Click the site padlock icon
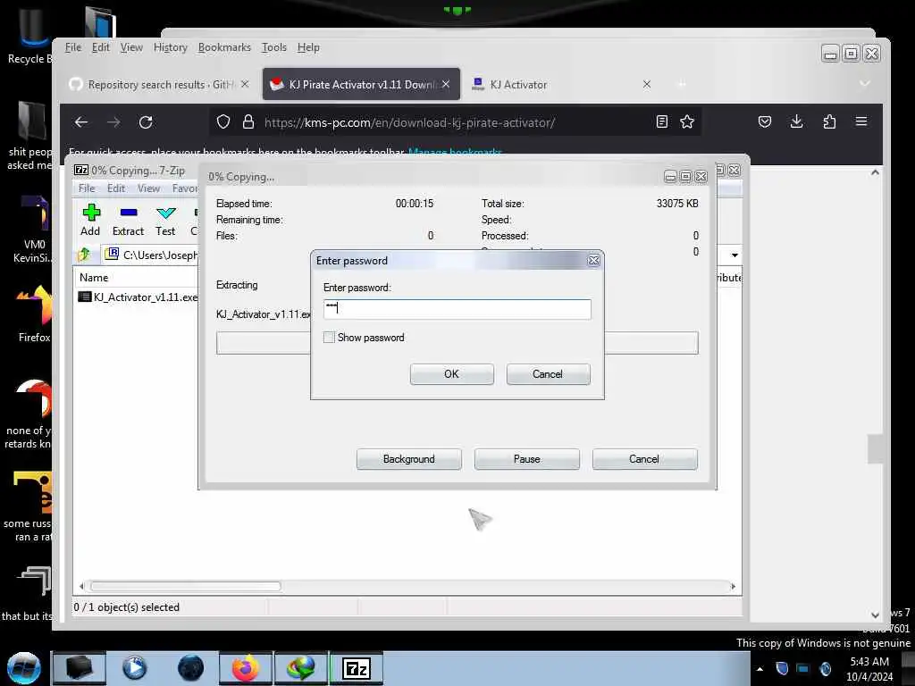Viewport: 915px width, 686px height. pos(248,121)
